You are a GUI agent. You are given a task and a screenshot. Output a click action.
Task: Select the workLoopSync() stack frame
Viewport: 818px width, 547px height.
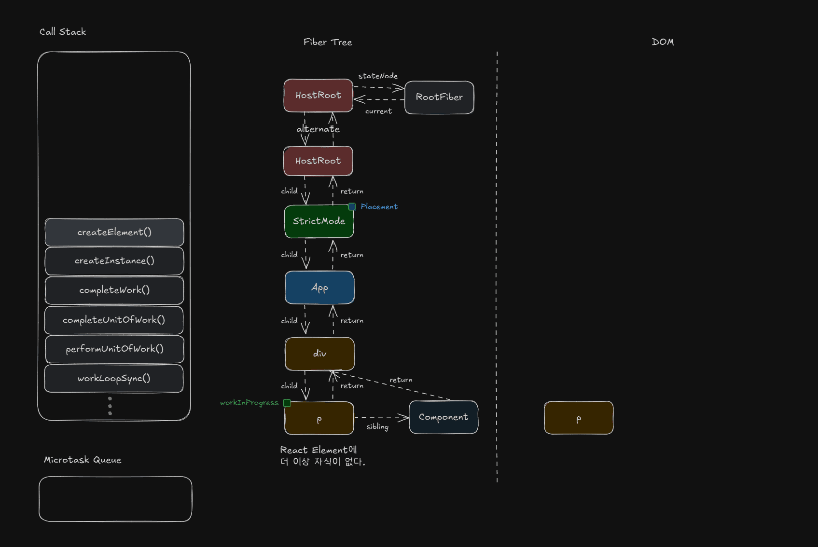(x=114, y=378)
